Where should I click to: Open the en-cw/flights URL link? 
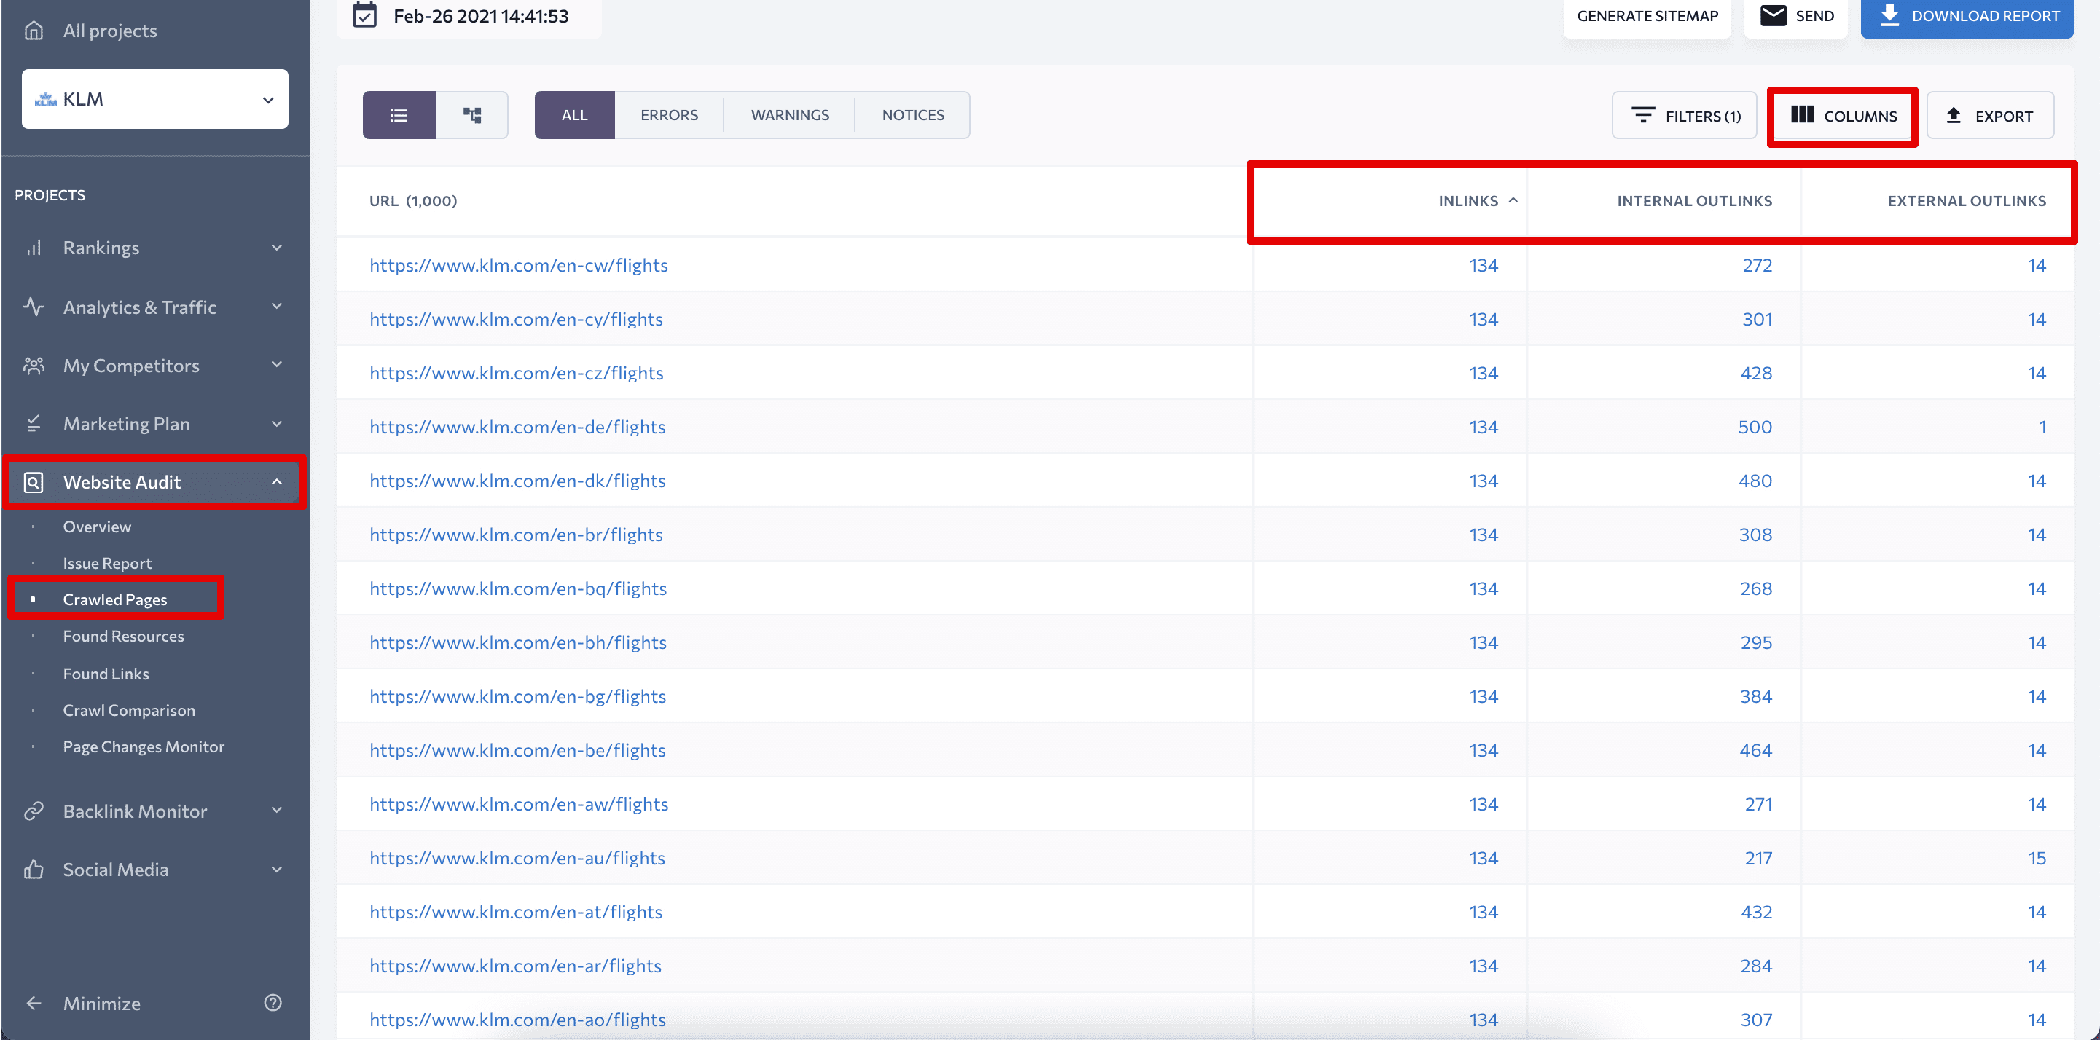pos(519,266)
